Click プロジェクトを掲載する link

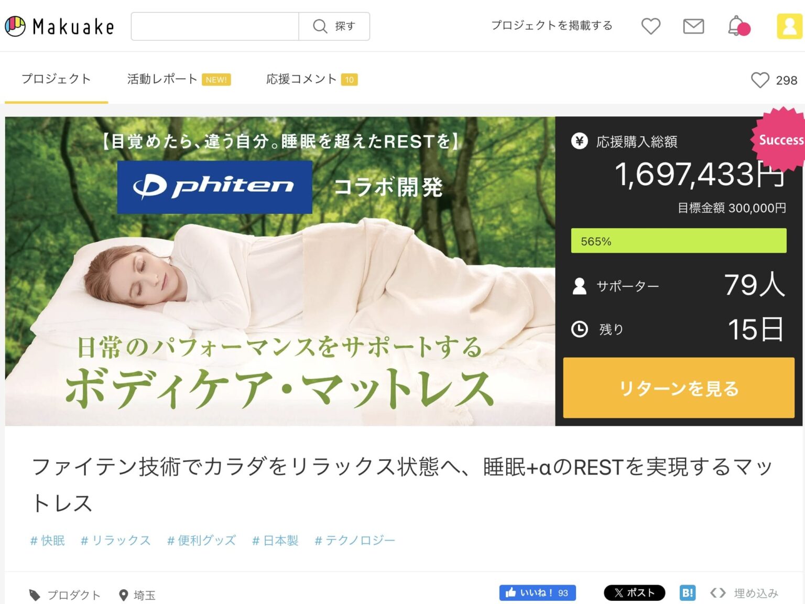(551, 26)
